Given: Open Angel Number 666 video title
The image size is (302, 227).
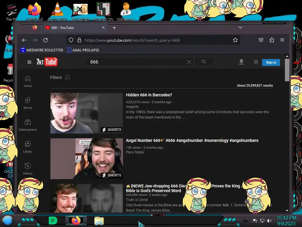Looking at the screenshot, I should click(192, 140).
